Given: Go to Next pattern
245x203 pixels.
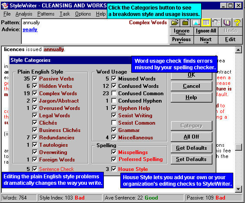Looking at the screenshot, I should (206, 40).
